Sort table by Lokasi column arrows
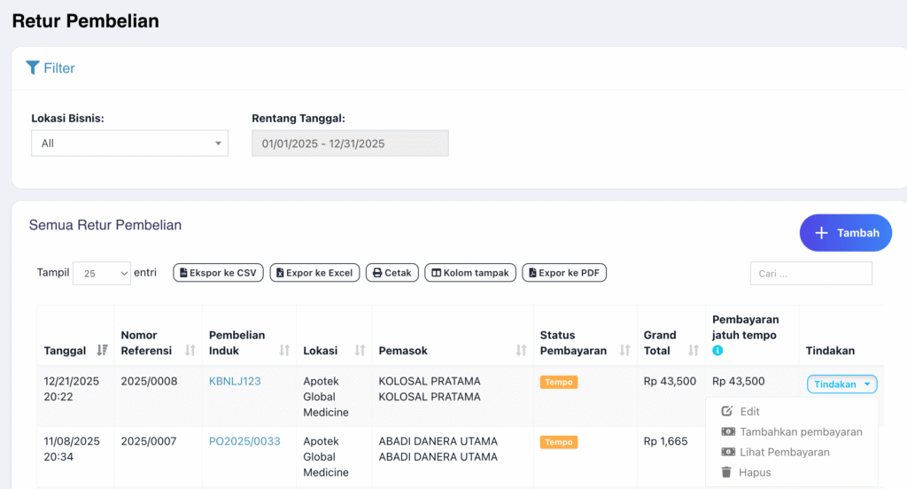 tap(360, 351)
